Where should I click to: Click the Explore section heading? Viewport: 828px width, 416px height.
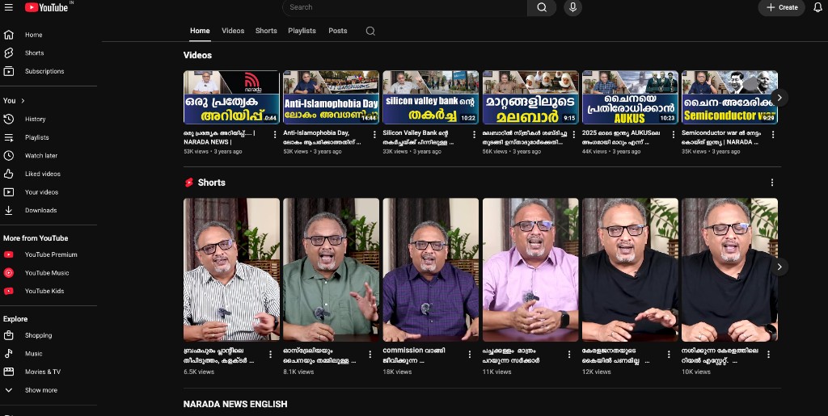click(15, 319)
